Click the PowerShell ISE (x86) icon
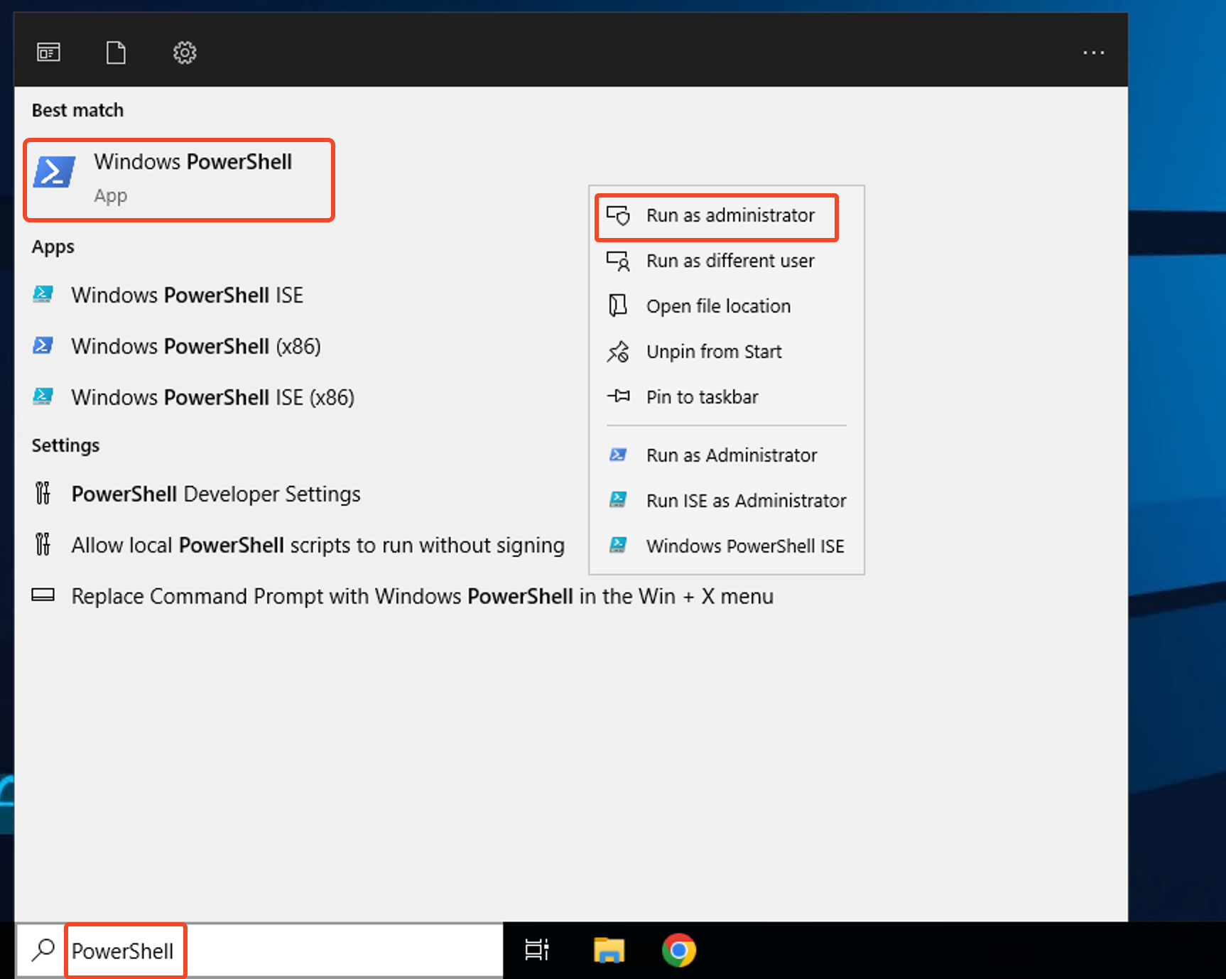This screenshot has width=1226, height=979. 43,396
